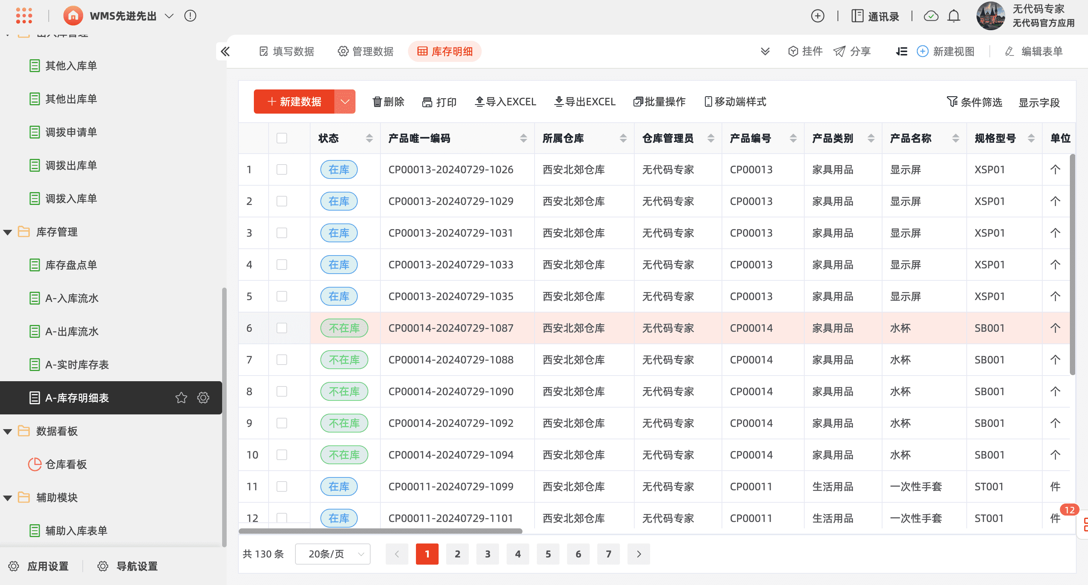Open the 20条/页 page size dropdown
This screenshot has height=585, width=1088.
(x=333, y=554)
